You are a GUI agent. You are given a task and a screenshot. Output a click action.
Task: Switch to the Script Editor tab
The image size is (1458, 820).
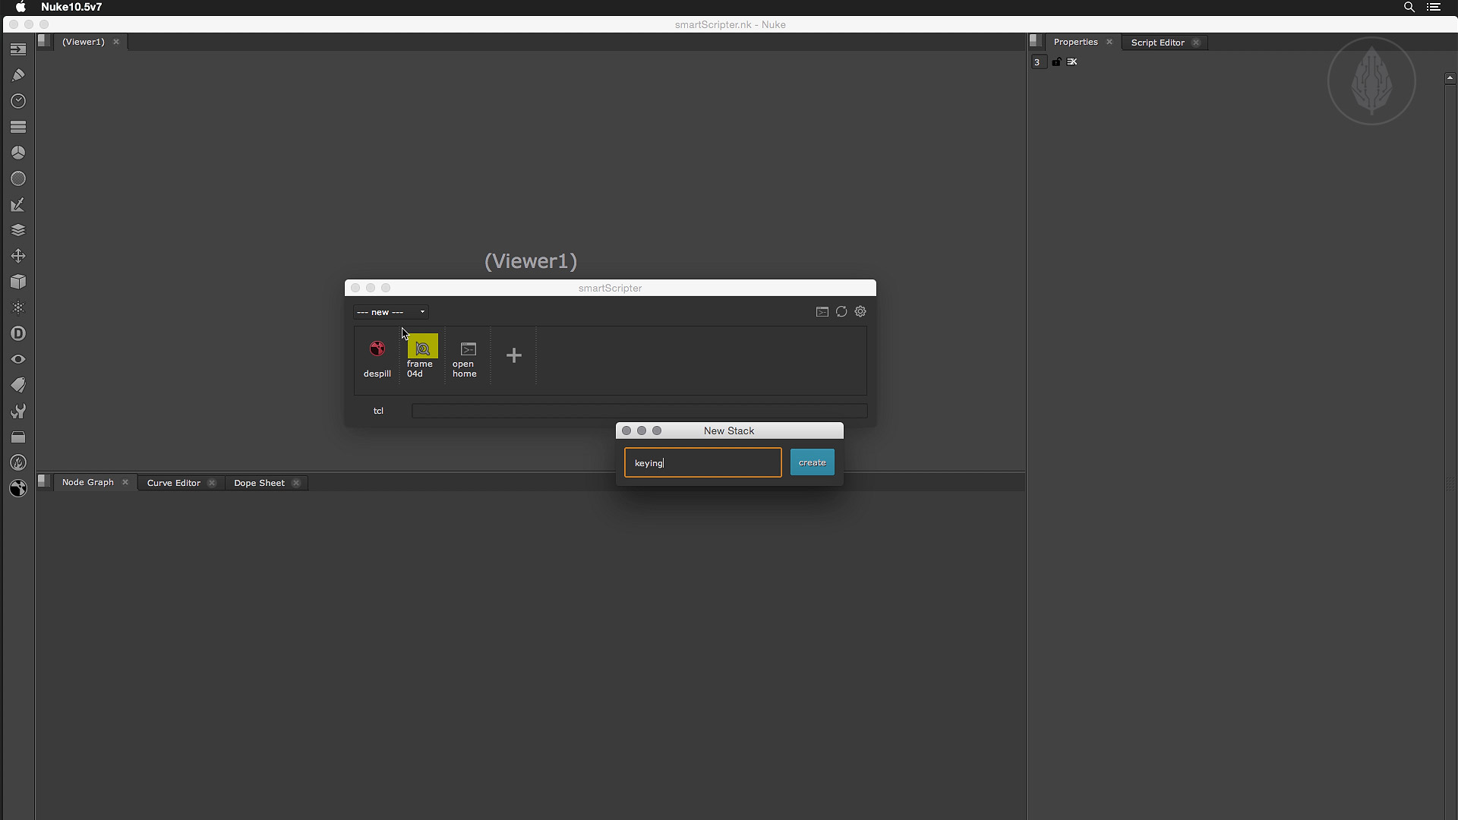click(x=1157, y=43)
